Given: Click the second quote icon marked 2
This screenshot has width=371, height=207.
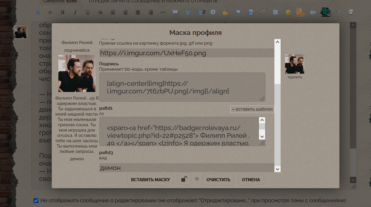Looking at the screenshot, I should coord(201,12).
